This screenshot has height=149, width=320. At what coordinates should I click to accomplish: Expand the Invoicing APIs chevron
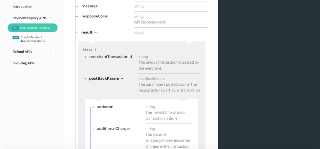tap(50, 63)
